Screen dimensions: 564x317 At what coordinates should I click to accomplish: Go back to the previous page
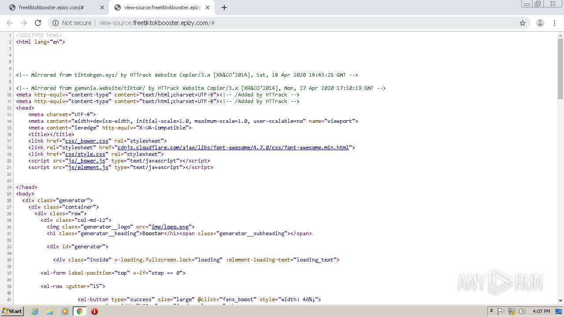[10, 23]
